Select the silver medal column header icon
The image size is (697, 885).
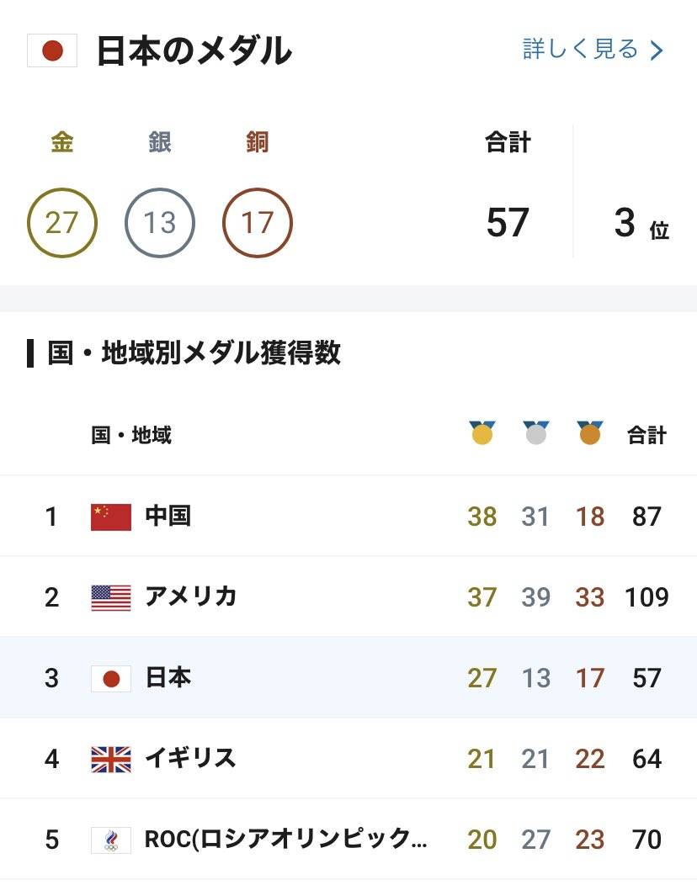[536, 433]
